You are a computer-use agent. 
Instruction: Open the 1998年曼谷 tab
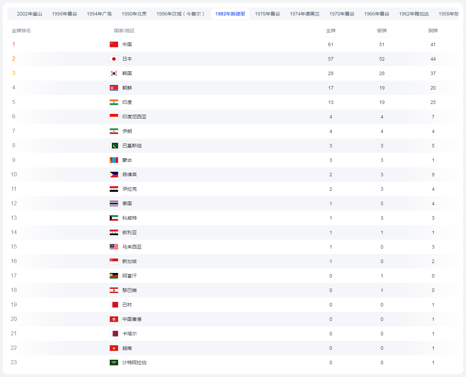click(x=64, y=14)
